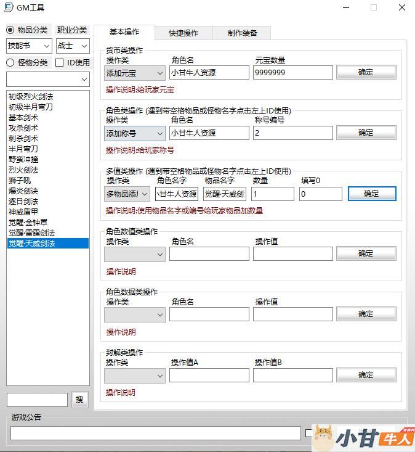Image resolution: width=415 pixels, height=452 pixels.
Task: Expand the 添加元宝 operation dropdown
Action: pyautogui.click(x=134, y=73)
